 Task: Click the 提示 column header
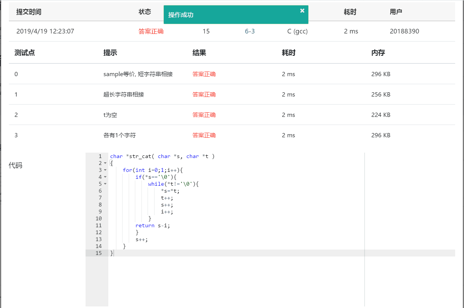(110, 53)
